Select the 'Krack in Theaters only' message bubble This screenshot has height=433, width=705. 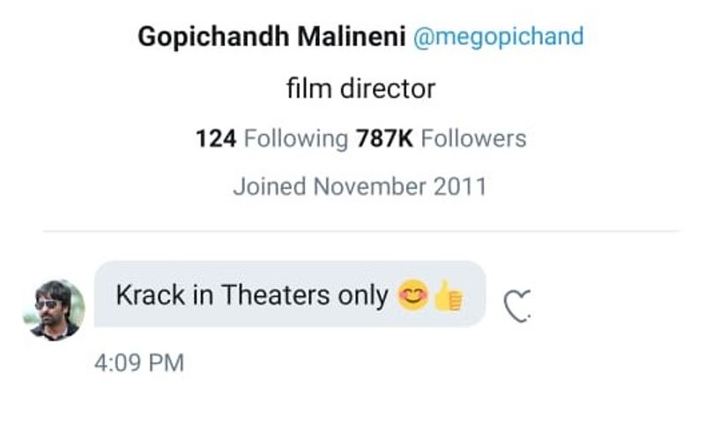click(x=289, y=295)
